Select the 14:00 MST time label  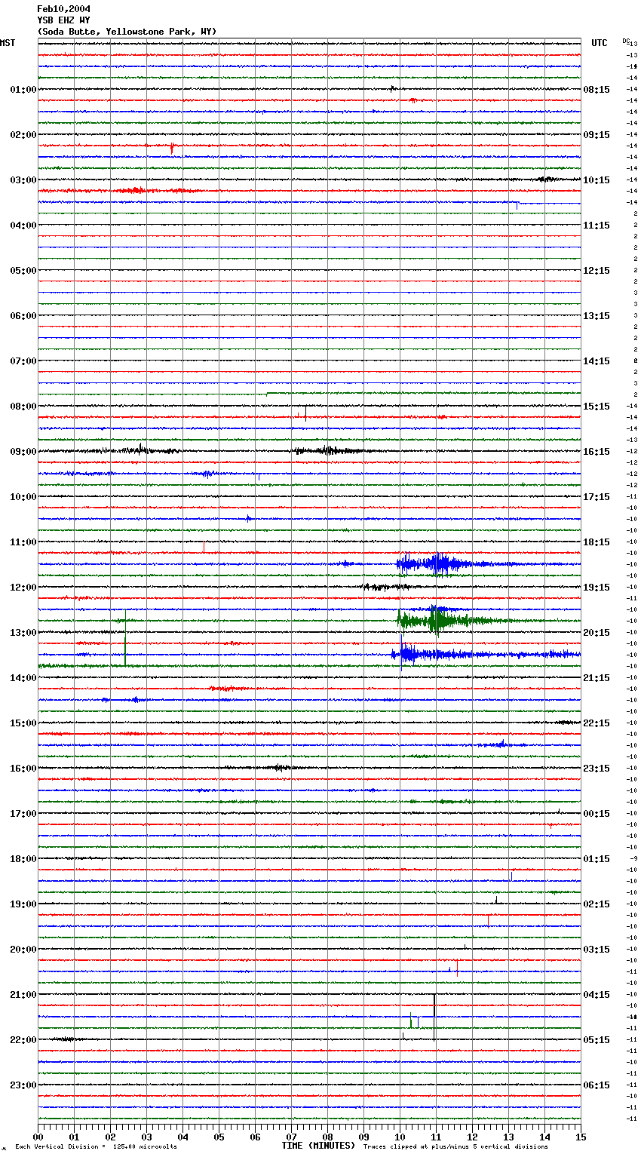[23, 678]
